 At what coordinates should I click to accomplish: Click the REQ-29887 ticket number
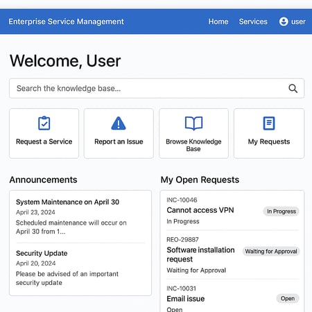click(182, 240)
